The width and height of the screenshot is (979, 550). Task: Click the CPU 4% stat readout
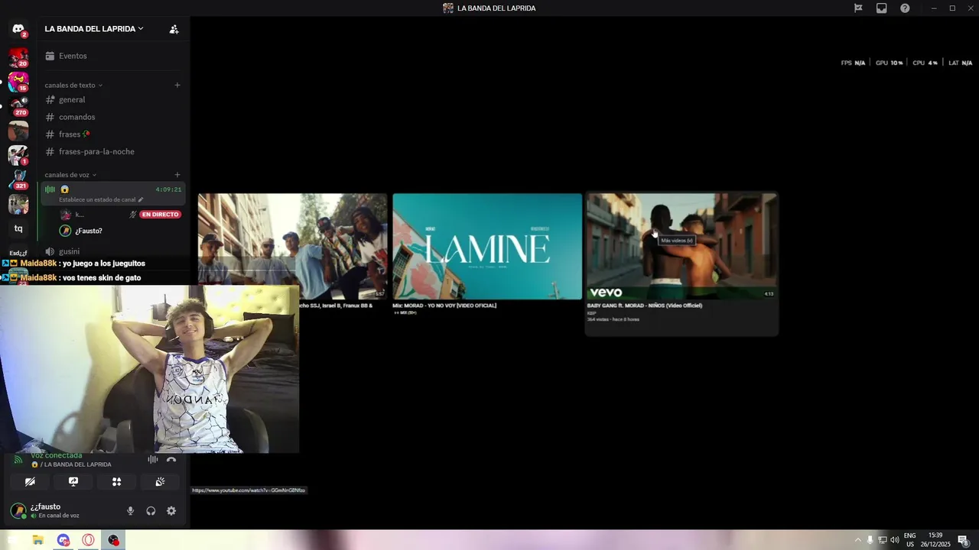[925, 63]
